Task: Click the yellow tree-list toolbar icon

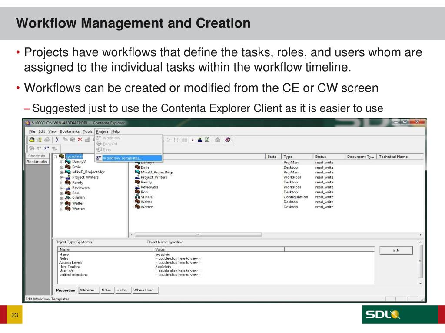Action: point(40,140)
